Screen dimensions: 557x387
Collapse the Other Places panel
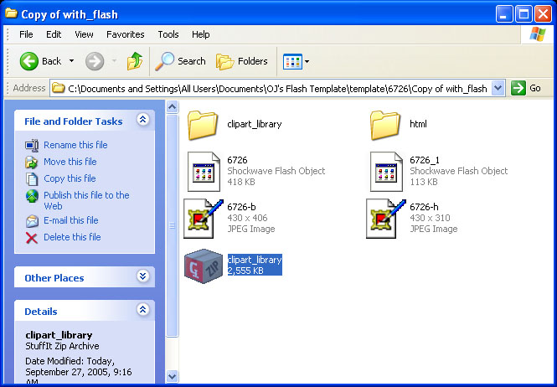pyautogui.click(x=142, y=277)
